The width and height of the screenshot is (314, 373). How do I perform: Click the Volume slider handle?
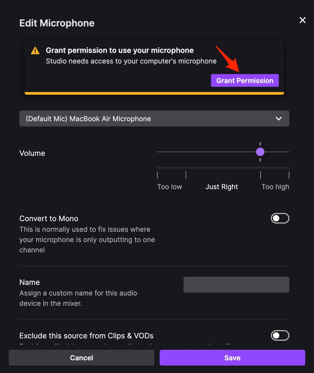260,152
